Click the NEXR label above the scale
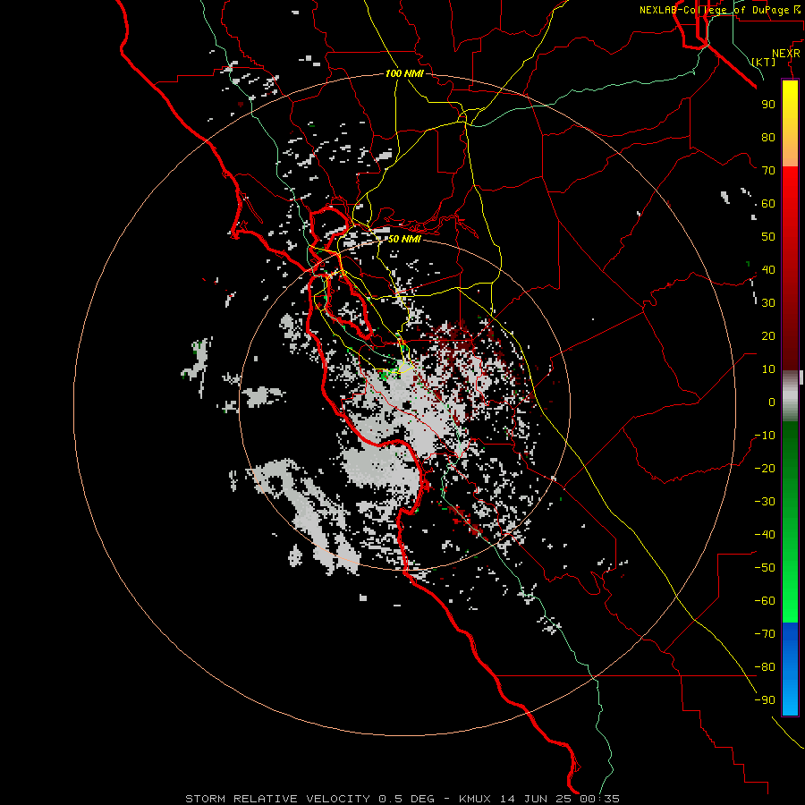805x805 pixels. point(786,54)
